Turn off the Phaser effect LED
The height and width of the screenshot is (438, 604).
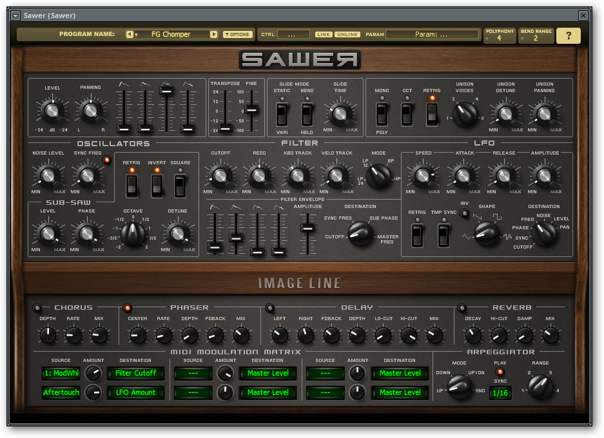[x=127, y=308]
